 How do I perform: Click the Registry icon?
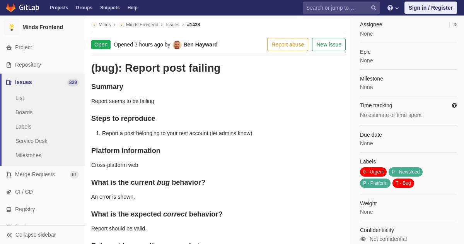pos(9,210)
